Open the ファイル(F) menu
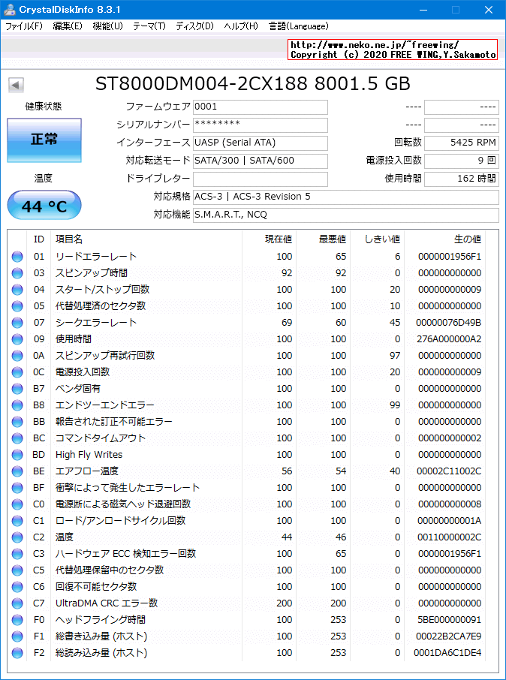The width and height of the screenshot is (506, 680). pos(24,26)
